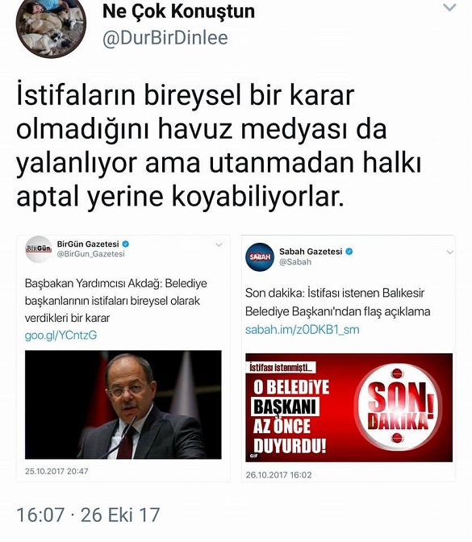Screen dimensions: 472x542
Task: Click the Ne Çok Konuştun display name
Action: point(179,12)
